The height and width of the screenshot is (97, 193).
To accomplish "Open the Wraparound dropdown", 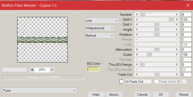I will 99,28.
